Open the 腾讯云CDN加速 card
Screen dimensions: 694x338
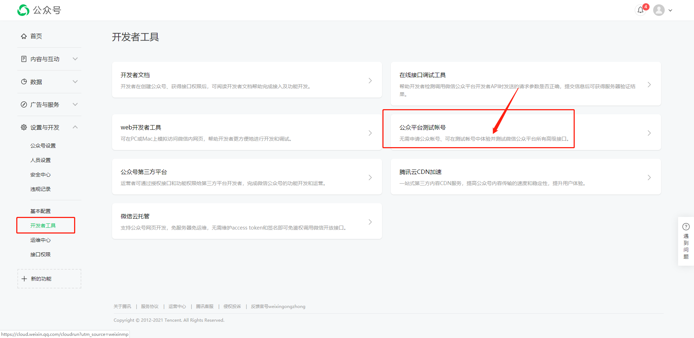point(526,177)
